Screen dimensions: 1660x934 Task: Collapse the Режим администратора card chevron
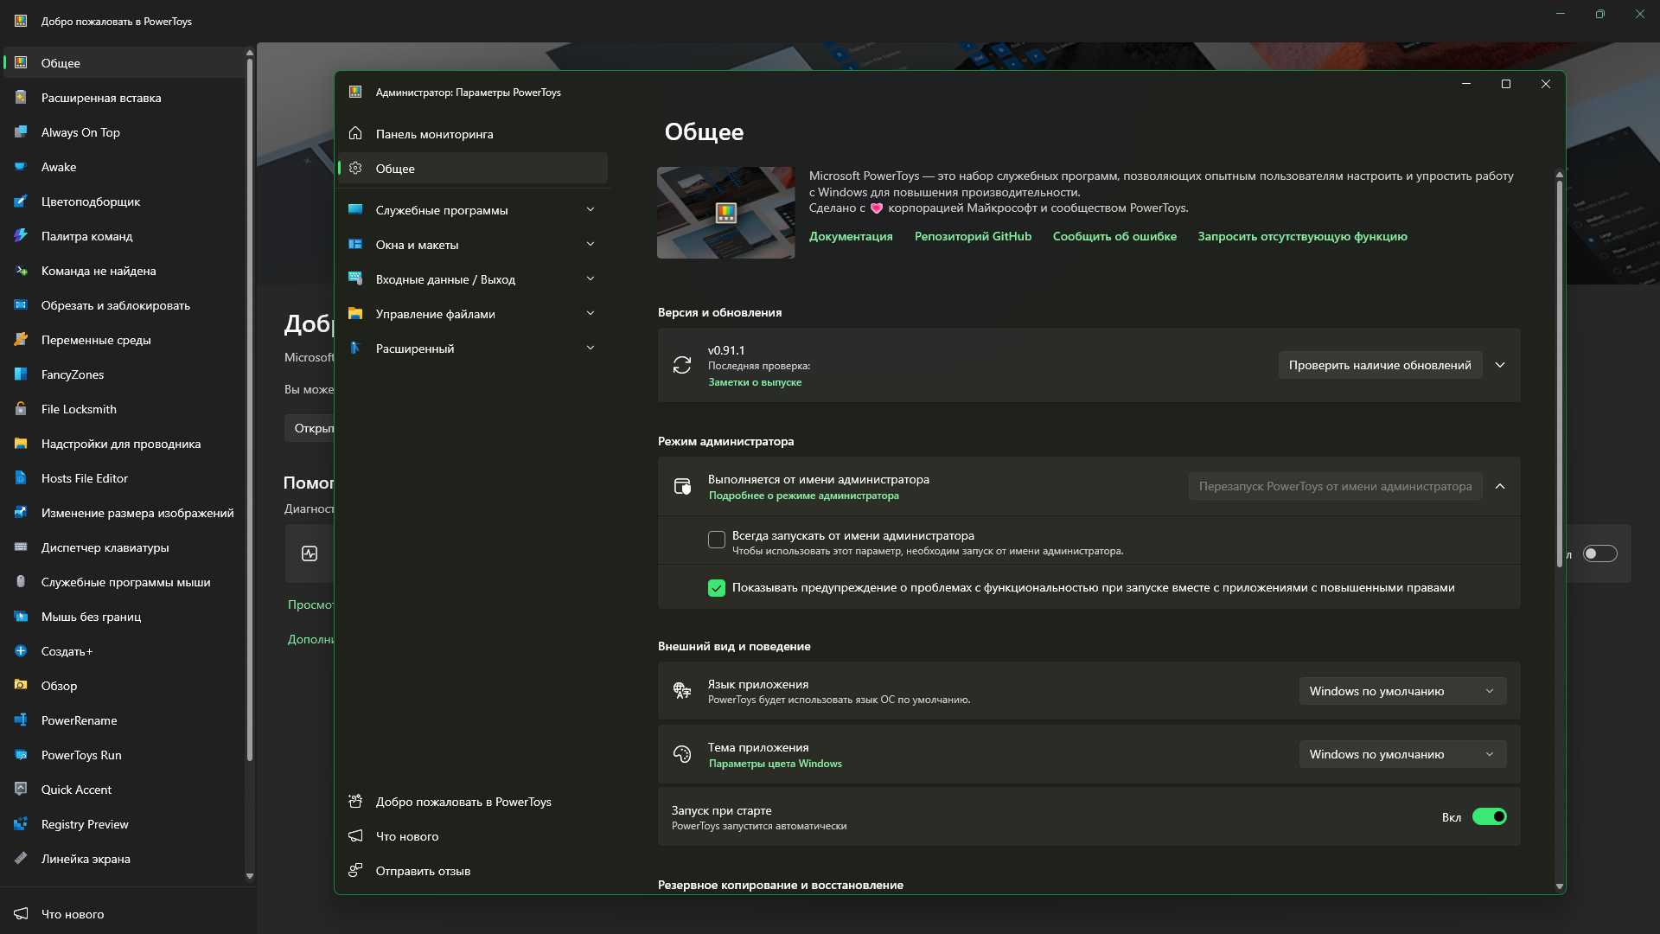1500,486
